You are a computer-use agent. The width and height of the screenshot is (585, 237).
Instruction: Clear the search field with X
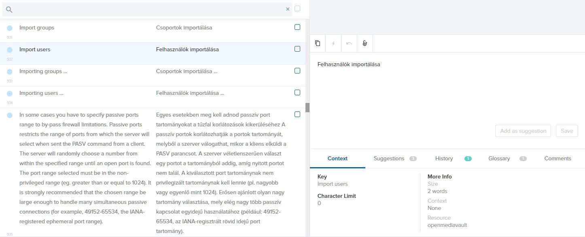coord(288,9)
